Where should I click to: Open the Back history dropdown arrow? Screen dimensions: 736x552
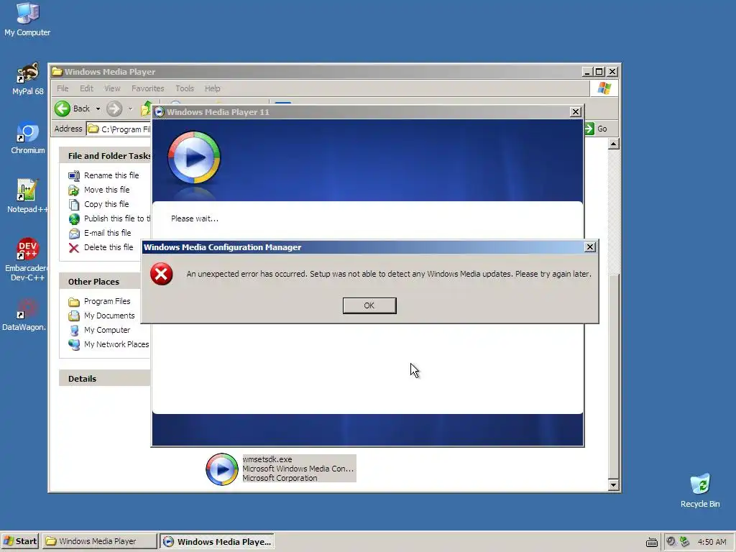[98, 109]
